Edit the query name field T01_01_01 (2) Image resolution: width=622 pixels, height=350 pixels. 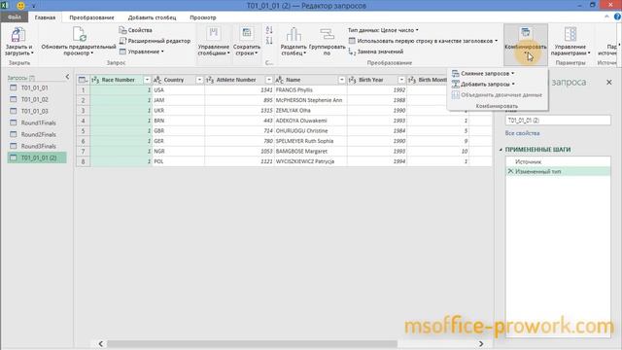(x=558, y=121)
